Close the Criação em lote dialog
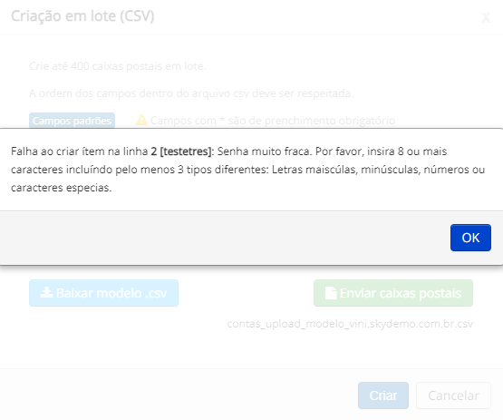The width and height of the screenshot is (503, 420). [486, 17]
